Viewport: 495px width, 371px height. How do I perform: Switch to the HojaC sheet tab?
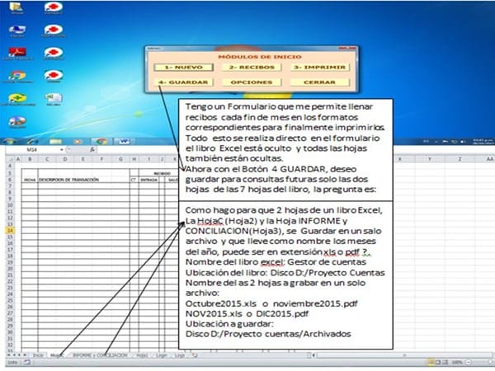point(57,355)
